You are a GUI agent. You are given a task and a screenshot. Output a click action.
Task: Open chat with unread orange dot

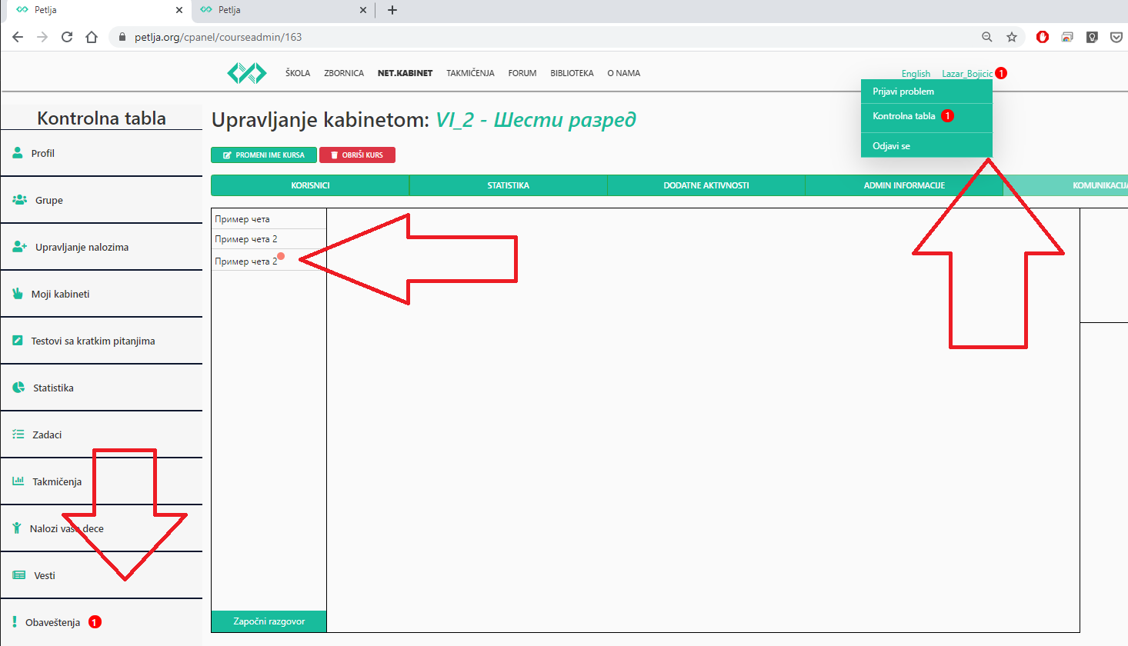pyautogui.click(x=246, y=261)
